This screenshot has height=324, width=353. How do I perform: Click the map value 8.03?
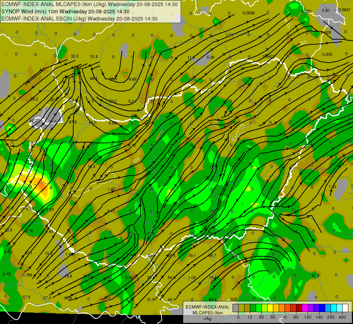[x=30, y=209]
